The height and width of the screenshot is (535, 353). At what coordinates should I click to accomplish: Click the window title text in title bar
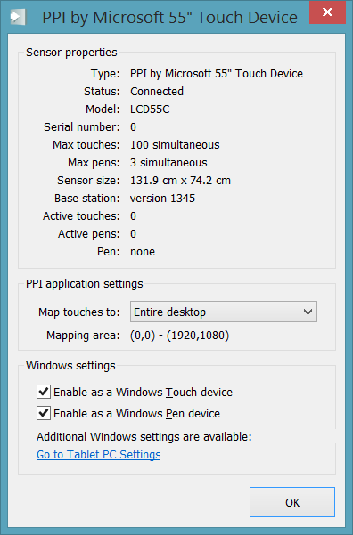coord(170,18)
